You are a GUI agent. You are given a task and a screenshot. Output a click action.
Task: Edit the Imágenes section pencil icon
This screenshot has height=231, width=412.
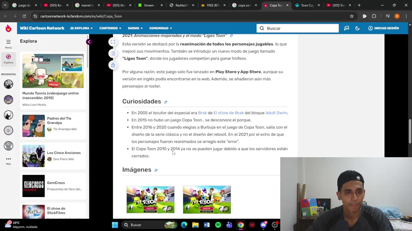click(156, 170)
